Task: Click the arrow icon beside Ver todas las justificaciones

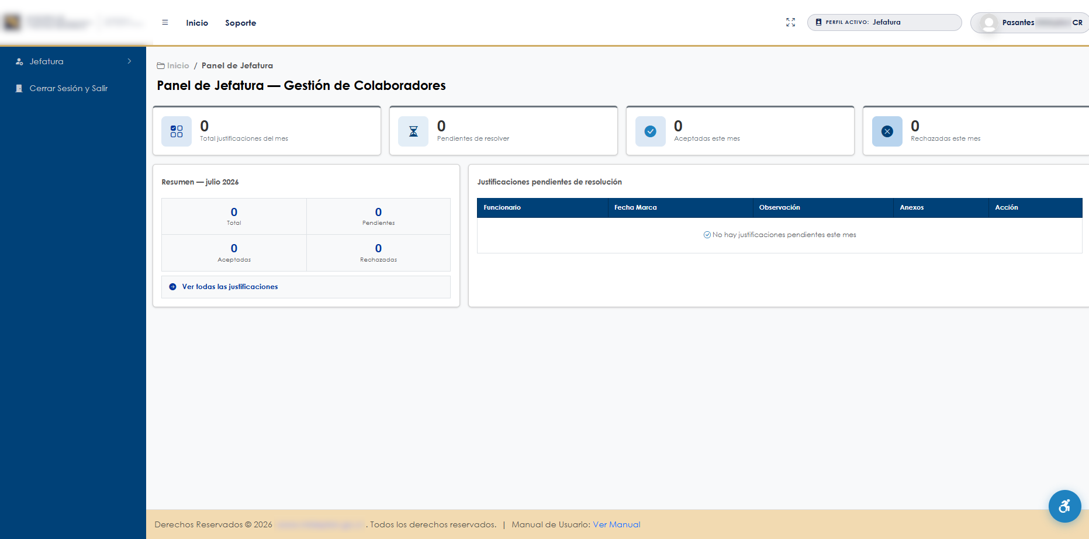Action: pos(172,287)
